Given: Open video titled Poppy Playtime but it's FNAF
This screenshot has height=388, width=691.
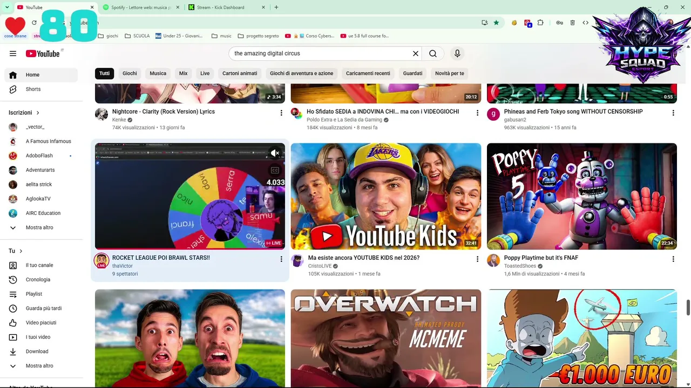Looking at the screenshot, I should click(x=541, y=258).
